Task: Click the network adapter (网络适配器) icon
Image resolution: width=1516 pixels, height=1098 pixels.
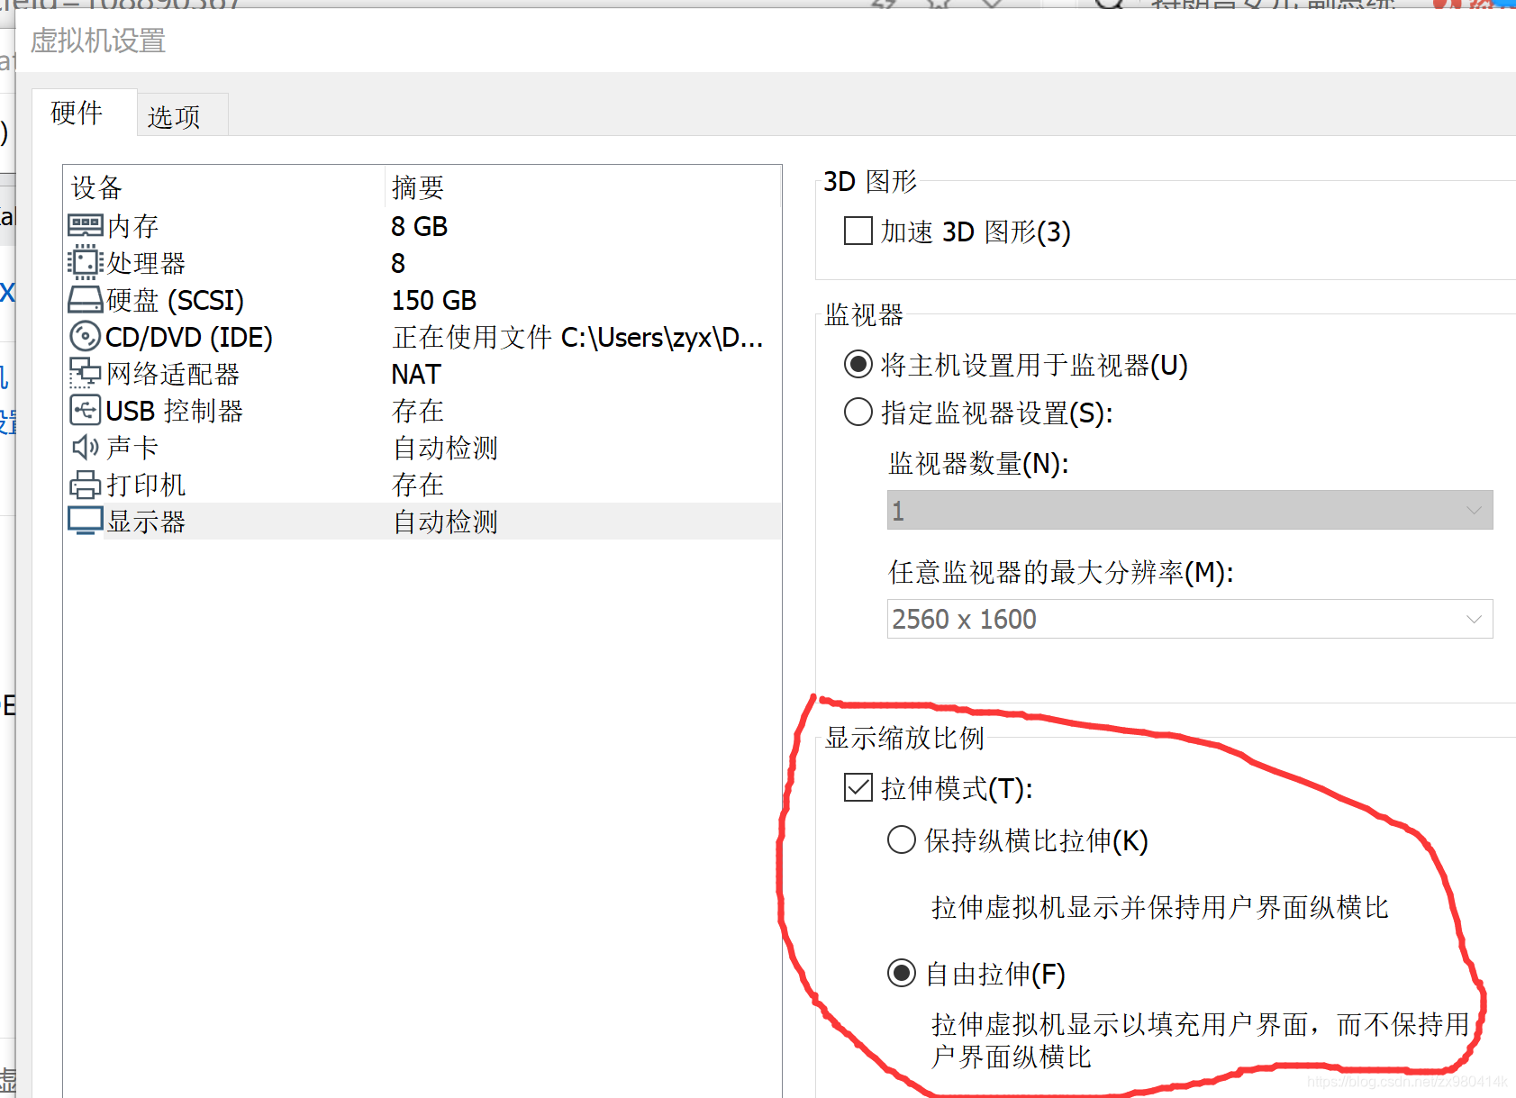Action: pyautogui.click(x=85, y=373)
